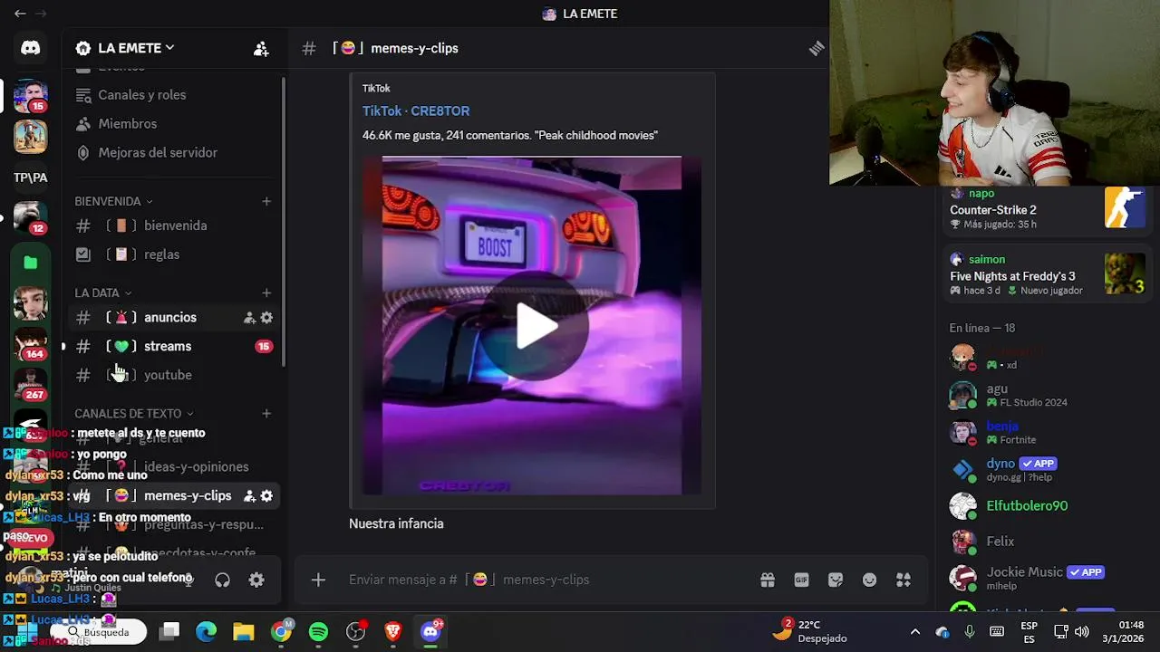Screen dimensions: 1160x652
Task: Open the threads icon in channel header
Action: (817, 48)
